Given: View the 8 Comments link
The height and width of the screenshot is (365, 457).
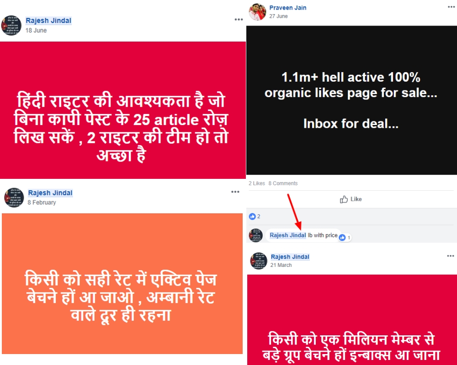Looking at the screenshot, I should point(283,183).
